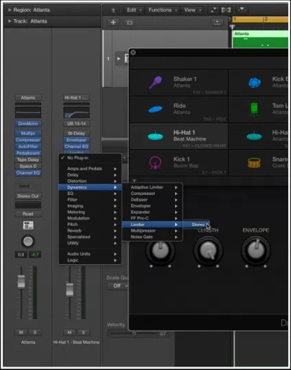Screen dimensions: 291x370
Task: Click the DrmMchn instrument slot
Action: [28, 124]
